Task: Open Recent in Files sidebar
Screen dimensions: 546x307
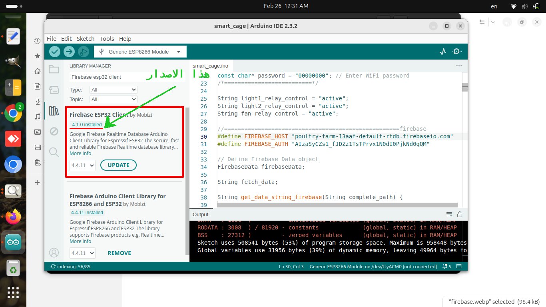Action: pyautogui.click(x=37, y=41)
